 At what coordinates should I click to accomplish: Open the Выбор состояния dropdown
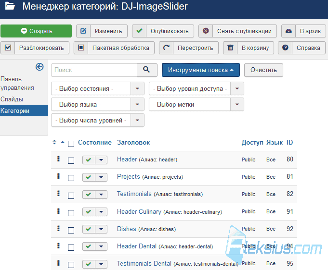(98, 89)
